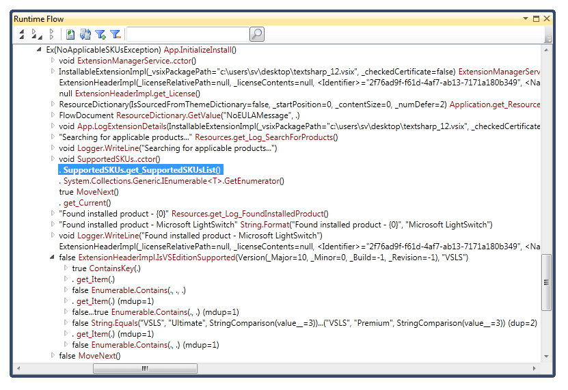The height and width of the screenshot is (390, 568).
Task: Click the horizontal scrollbar right arrow
Action: pos(534,368)
